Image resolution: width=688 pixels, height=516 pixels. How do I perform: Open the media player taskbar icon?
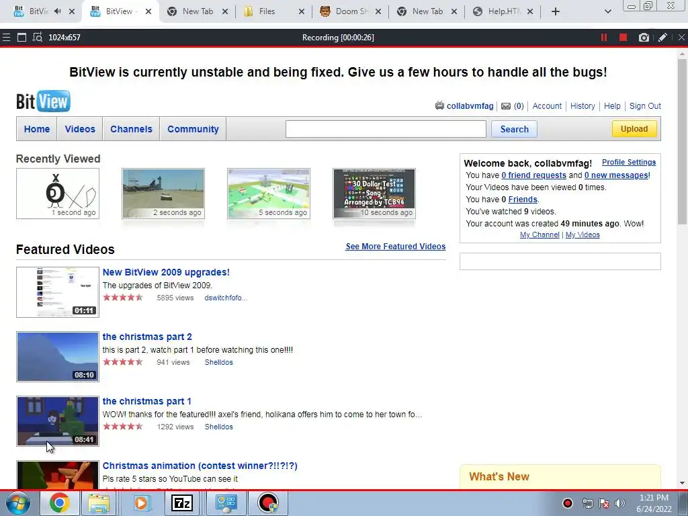[141, 503]
